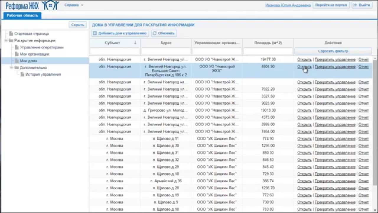
Task: Click the Управляющая организация filter field
Action: (x=217, y=51)
